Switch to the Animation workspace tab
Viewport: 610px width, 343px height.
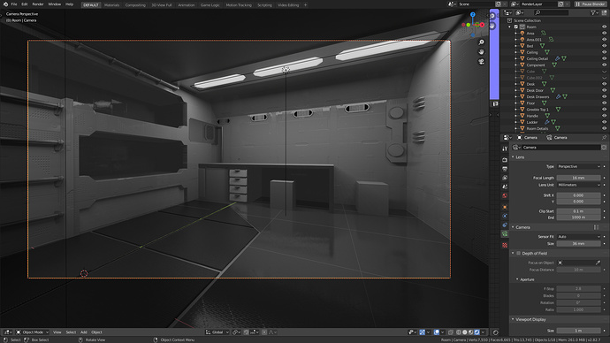(x=187, y=5)
